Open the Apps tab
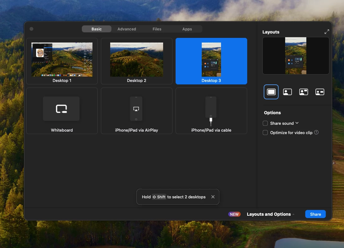 point(187,29)
